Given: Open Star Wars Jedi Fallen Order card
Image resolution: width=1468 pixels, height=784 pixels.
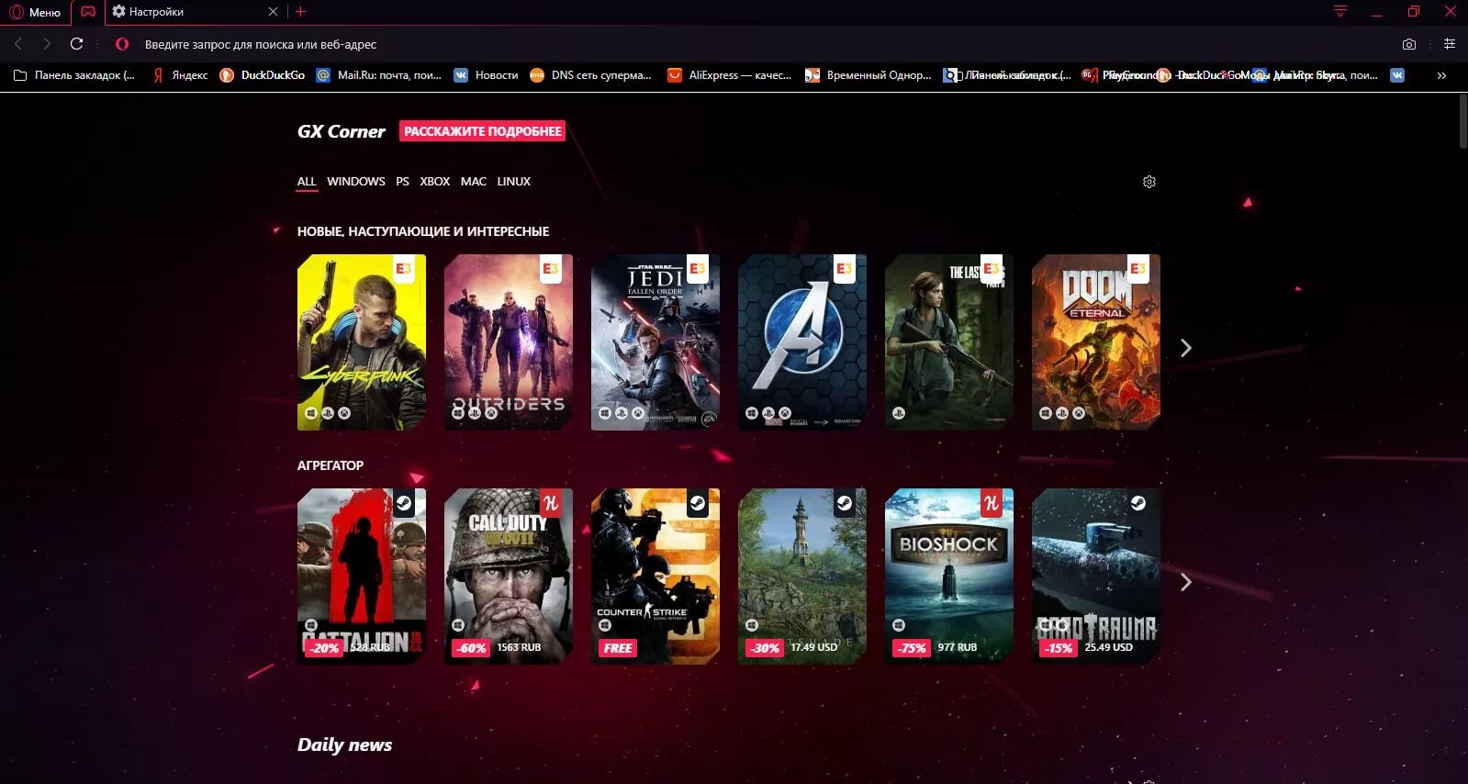Looking at the screenshot, I should (x=656, y=342).
